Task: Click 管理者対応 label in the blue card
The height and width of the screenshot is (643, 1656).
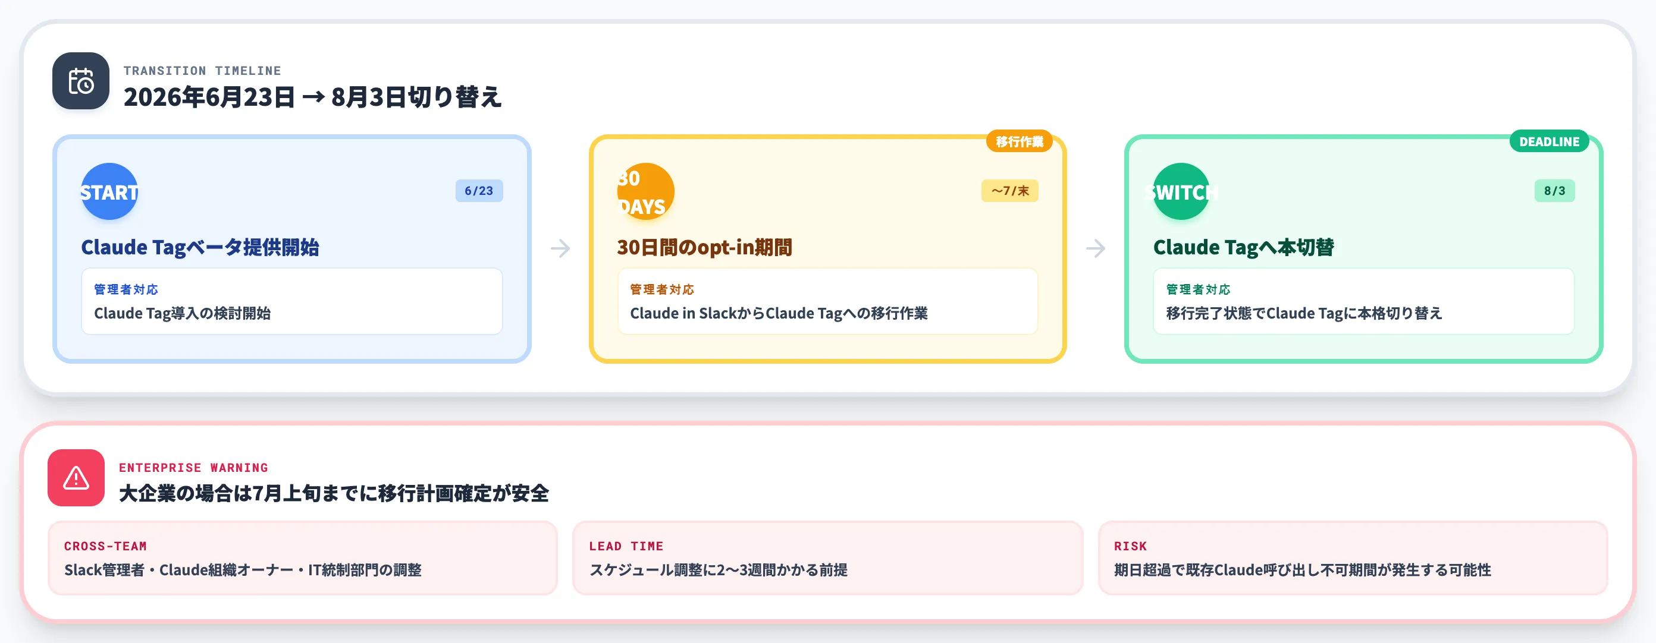Action: [126, 289]
